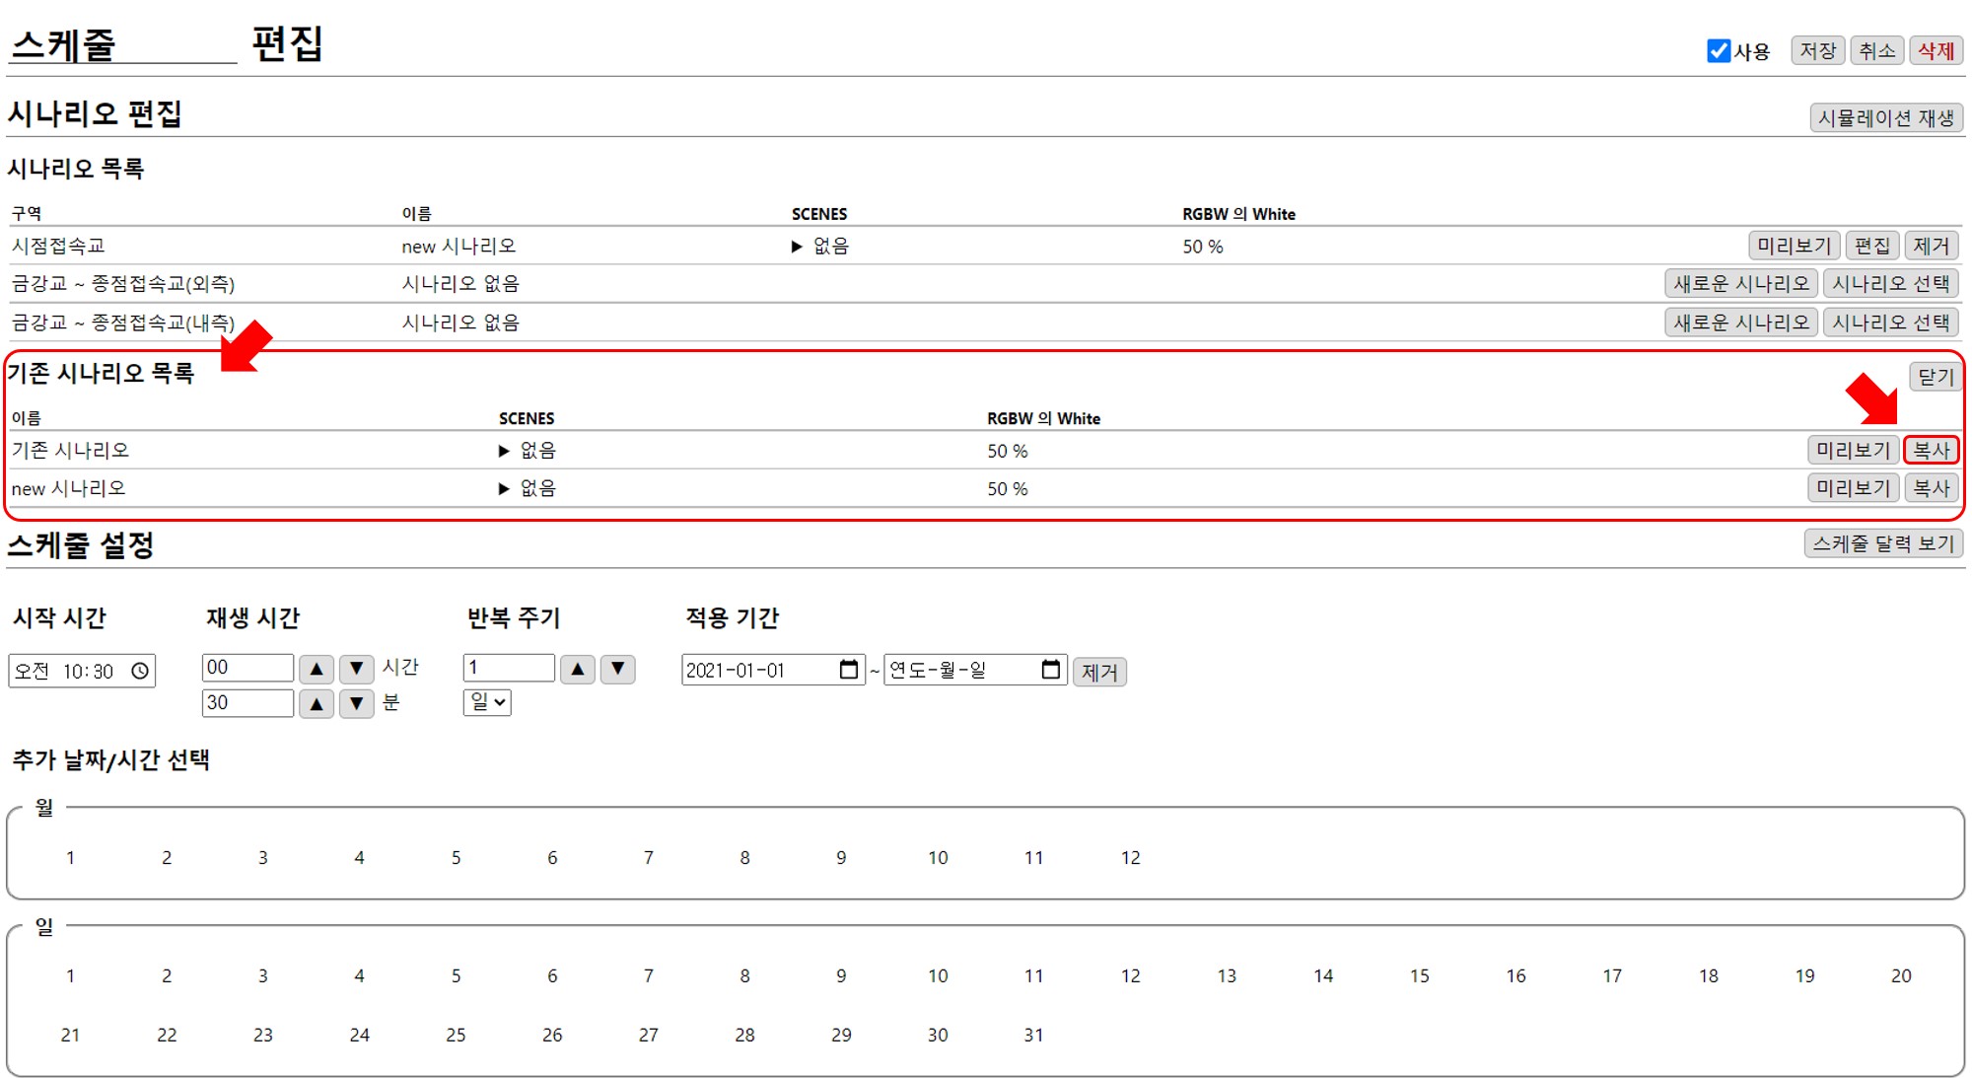Screen dimensions: 1972x1078
Task: Open calendar icon of the end date
Action: [x=1051, y=670]
